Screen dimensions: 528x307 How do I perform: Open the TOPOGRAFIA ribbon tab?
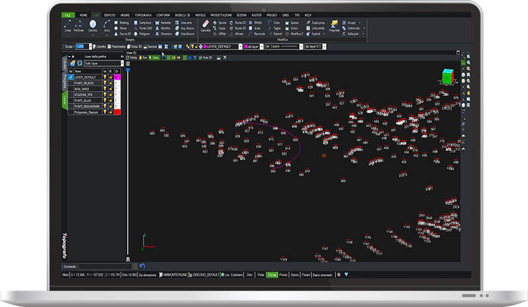pyautogui.click(x=143, y=14)
